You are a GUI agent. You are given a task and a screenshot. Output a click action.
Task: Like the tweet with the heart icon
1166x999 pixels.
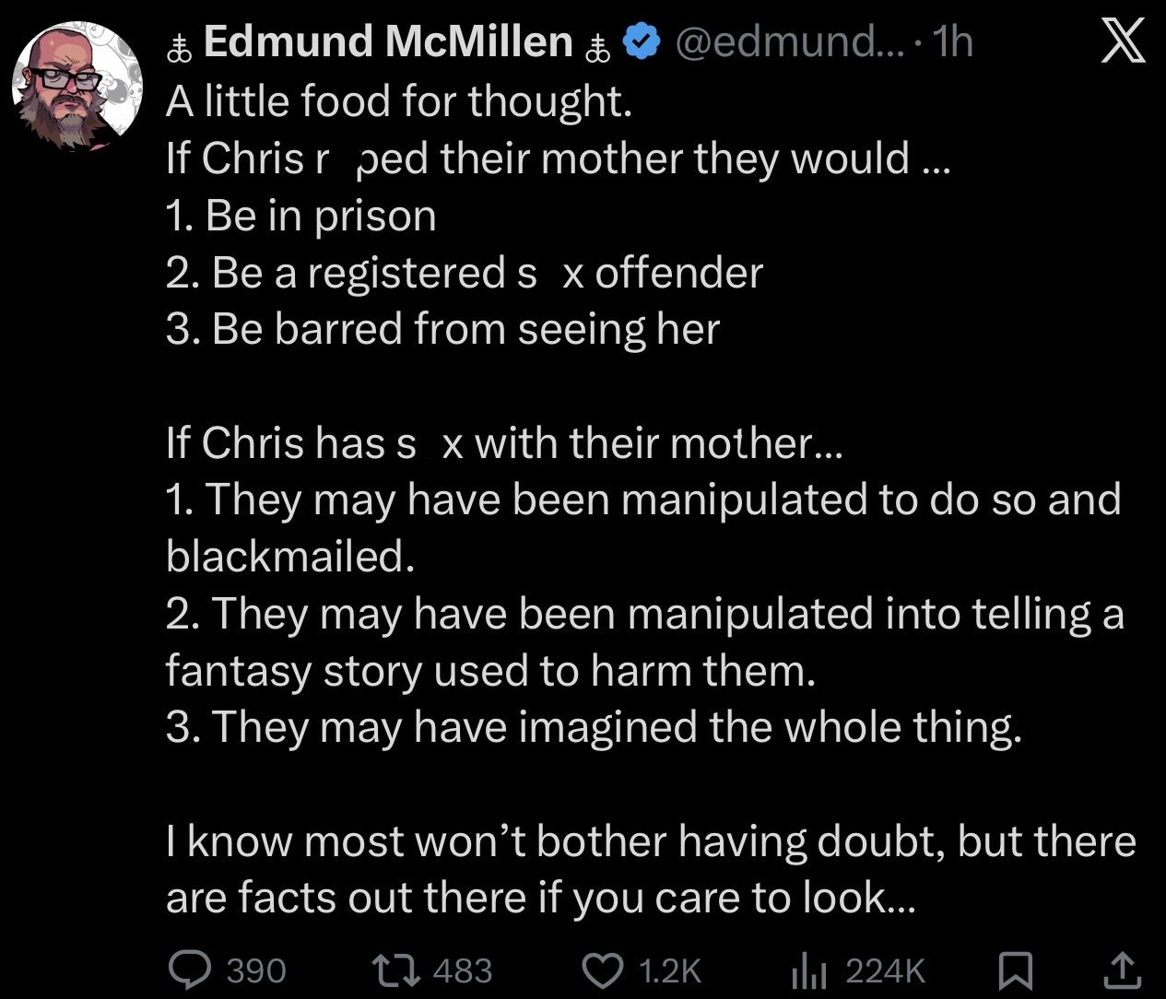605,970
